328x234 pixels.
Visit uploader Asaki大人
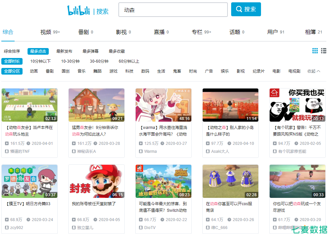click(x=220, y=151)
